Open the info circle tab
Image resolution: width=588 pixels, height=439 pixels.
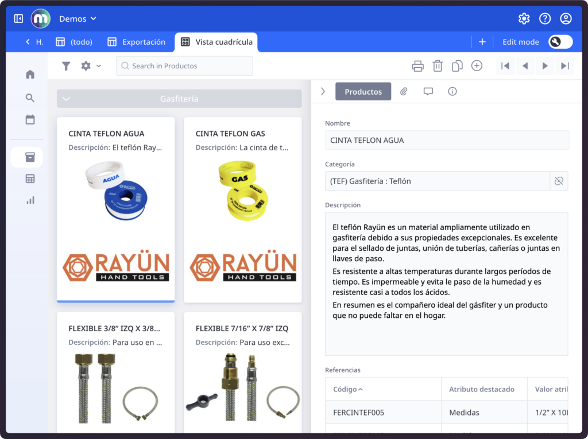tap(452, 91)
